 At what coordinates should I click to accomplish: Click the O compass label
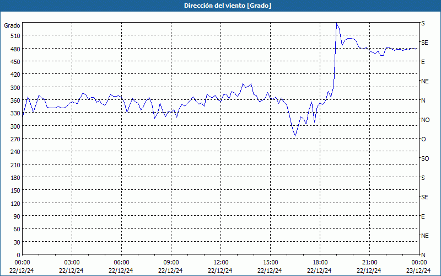pyautogui.click(x=423, y=139)
